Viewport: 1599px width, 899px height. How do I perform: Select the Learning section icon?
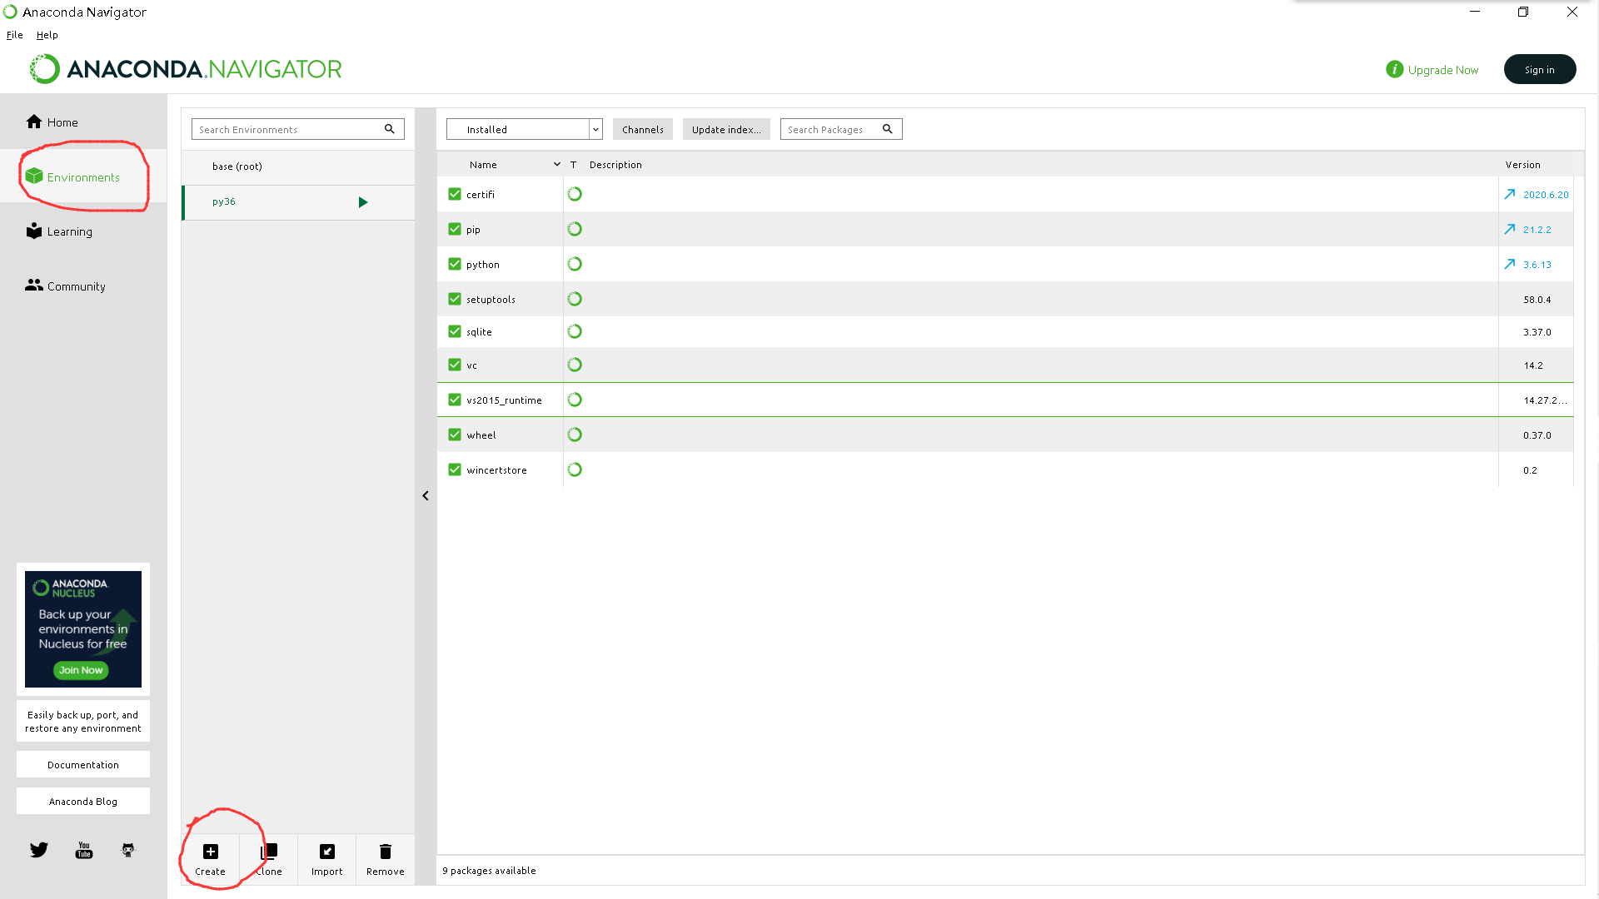[x=34, y=231]
